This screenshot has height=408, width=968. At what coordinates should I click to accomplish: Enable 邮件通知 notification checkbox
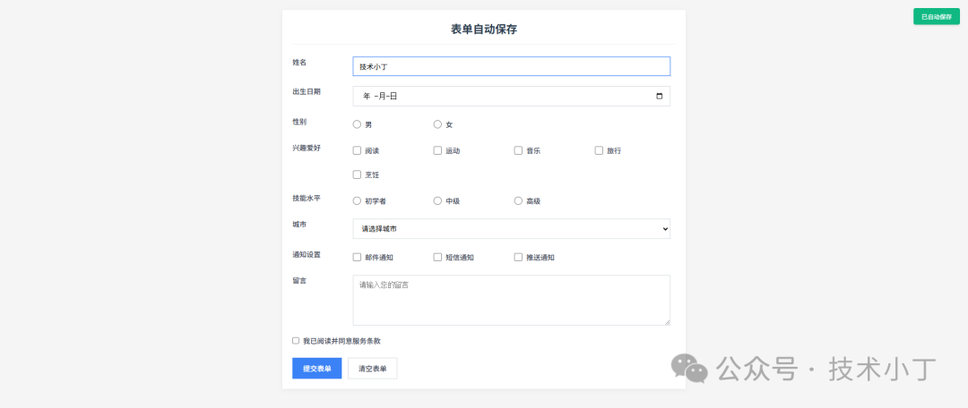(357, 257)
